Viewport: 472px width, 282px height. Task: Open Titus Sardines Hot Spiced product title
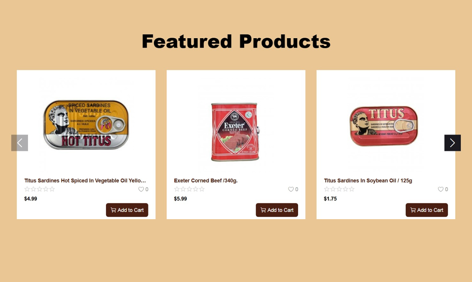[85, 180]
